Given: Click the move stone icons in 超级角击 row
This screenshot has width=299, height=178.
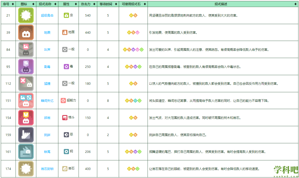Looking at the screenshot, I should (133, 16).
